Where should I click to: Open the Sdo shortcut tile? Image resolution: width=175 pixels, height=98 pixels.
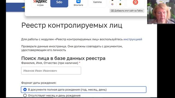point(59,3)
